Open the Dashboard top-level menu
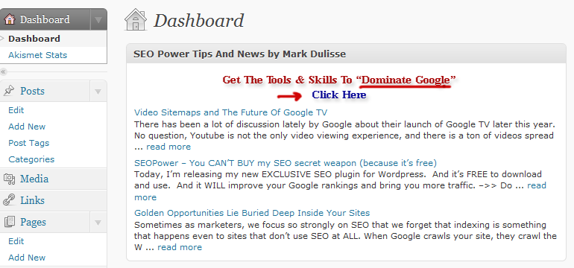Viewport: 574px width, 268px height. (45, 19)
